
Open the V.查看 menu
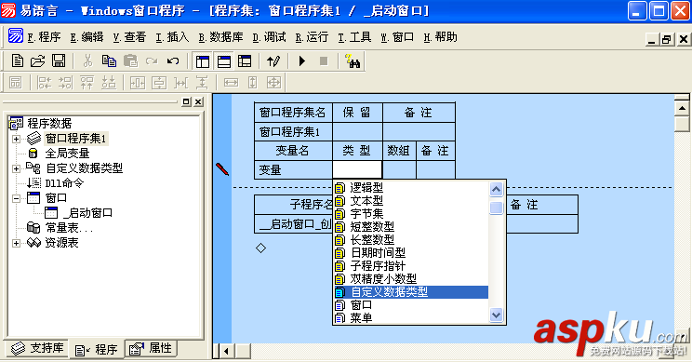tap(129, 37)
